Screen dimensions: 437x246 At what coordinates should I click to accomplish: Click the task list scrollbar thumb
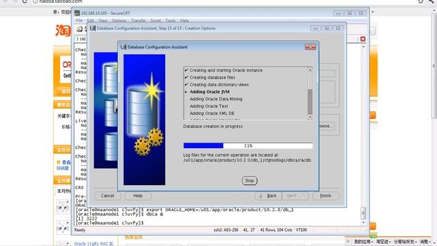point(310,102)
